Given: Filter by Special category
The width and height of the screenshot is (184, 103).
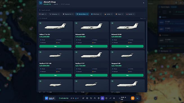Looking at the screenshot, I should pyautogui.click(x=130, y=14).
